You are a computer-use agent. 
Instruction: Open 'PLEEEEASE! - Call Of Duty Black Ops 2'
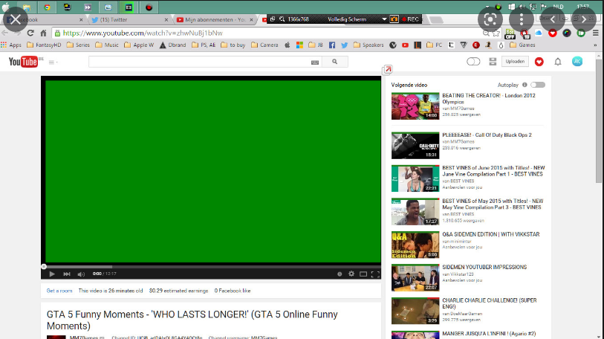click(487, 135)
